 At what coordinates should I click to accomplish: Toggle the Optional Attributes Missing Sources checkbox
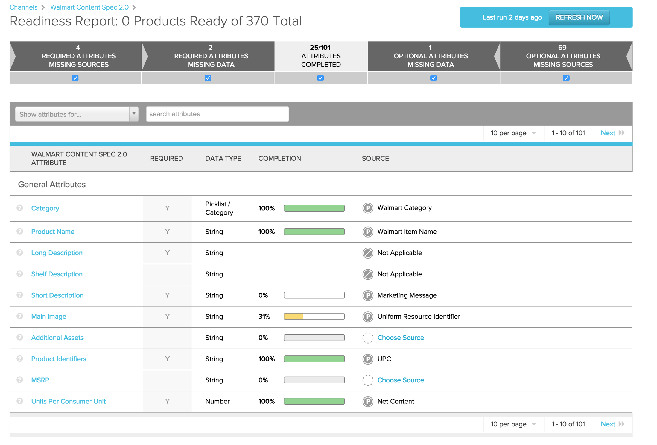coord(566,78)
